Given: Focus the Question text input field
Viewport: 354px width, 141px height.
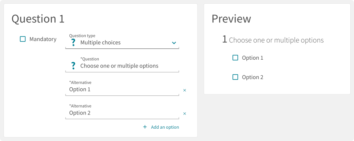Looking at the screenshot, I should pyautogui.click(x=122, y=65).
